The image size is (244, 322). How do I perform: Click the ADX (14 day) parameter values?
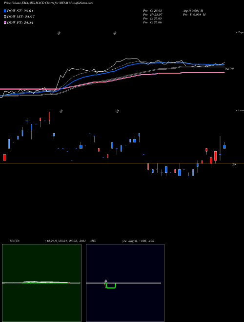(138, 241)
